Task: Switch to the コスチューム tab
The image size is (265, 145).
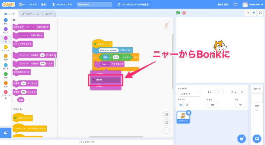Action: pos(30,14)
